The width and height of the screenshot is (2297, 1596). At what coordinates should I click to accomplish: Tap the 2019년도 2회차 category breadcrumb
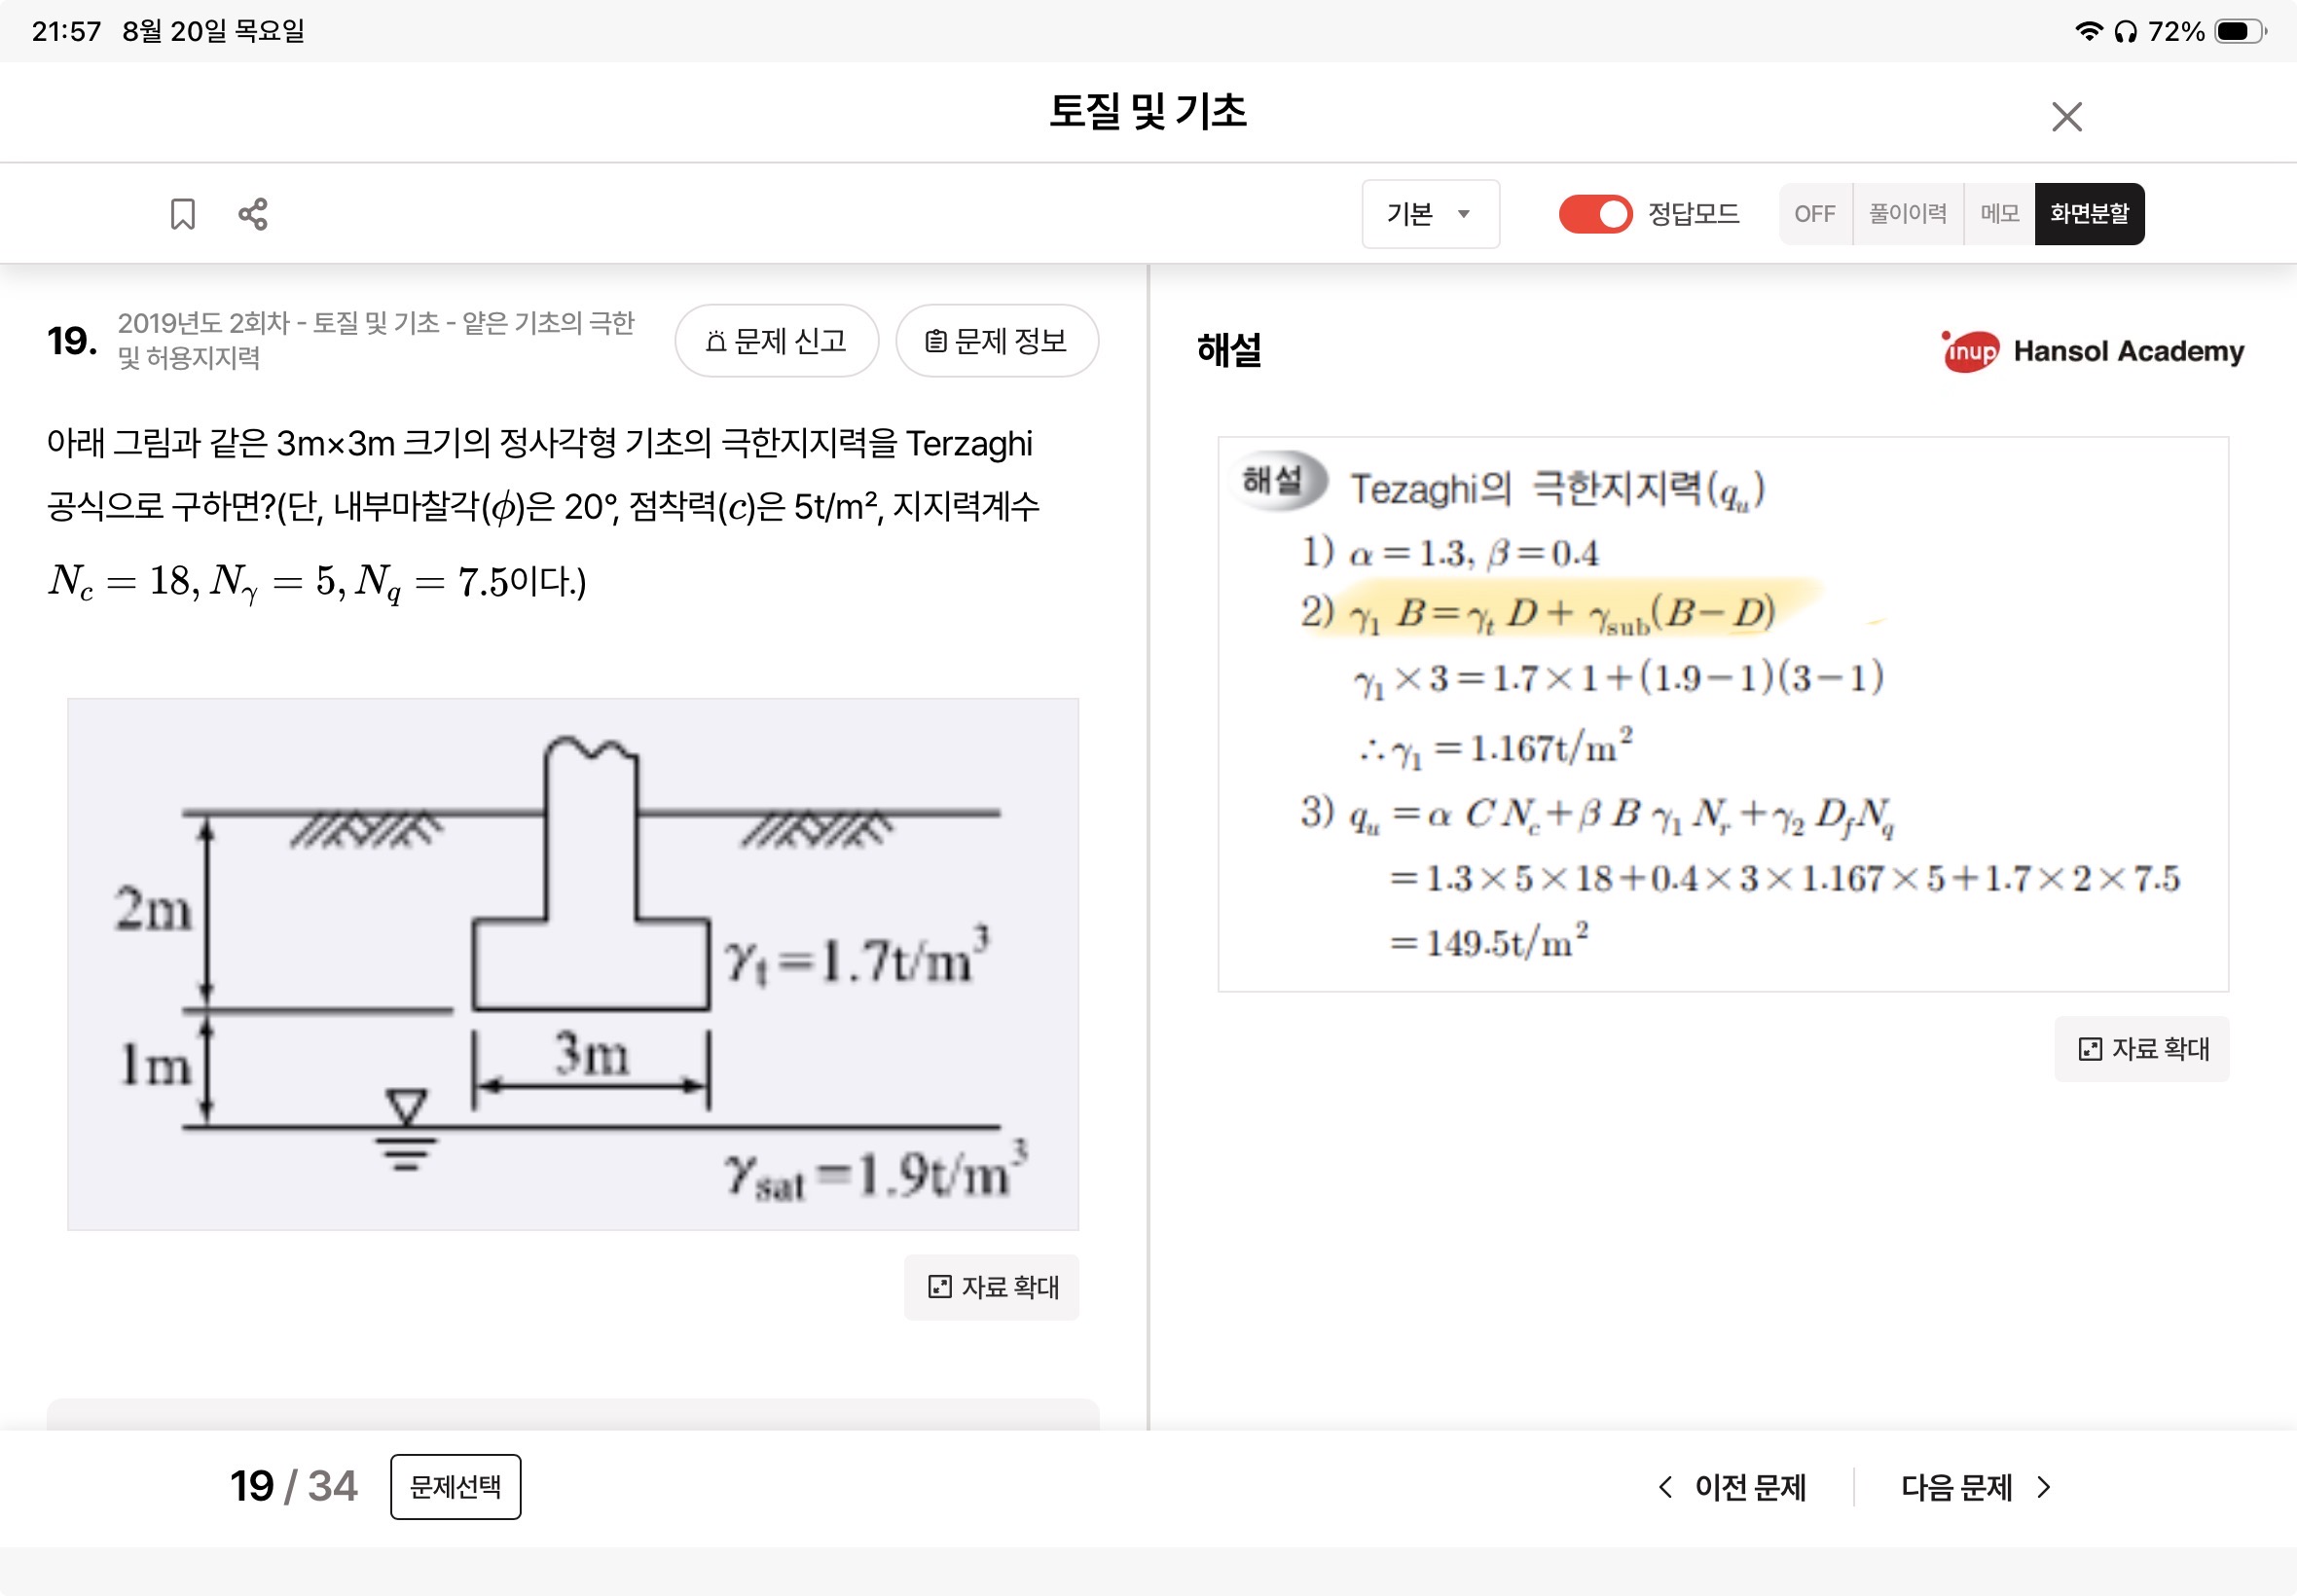coord(376,340)
